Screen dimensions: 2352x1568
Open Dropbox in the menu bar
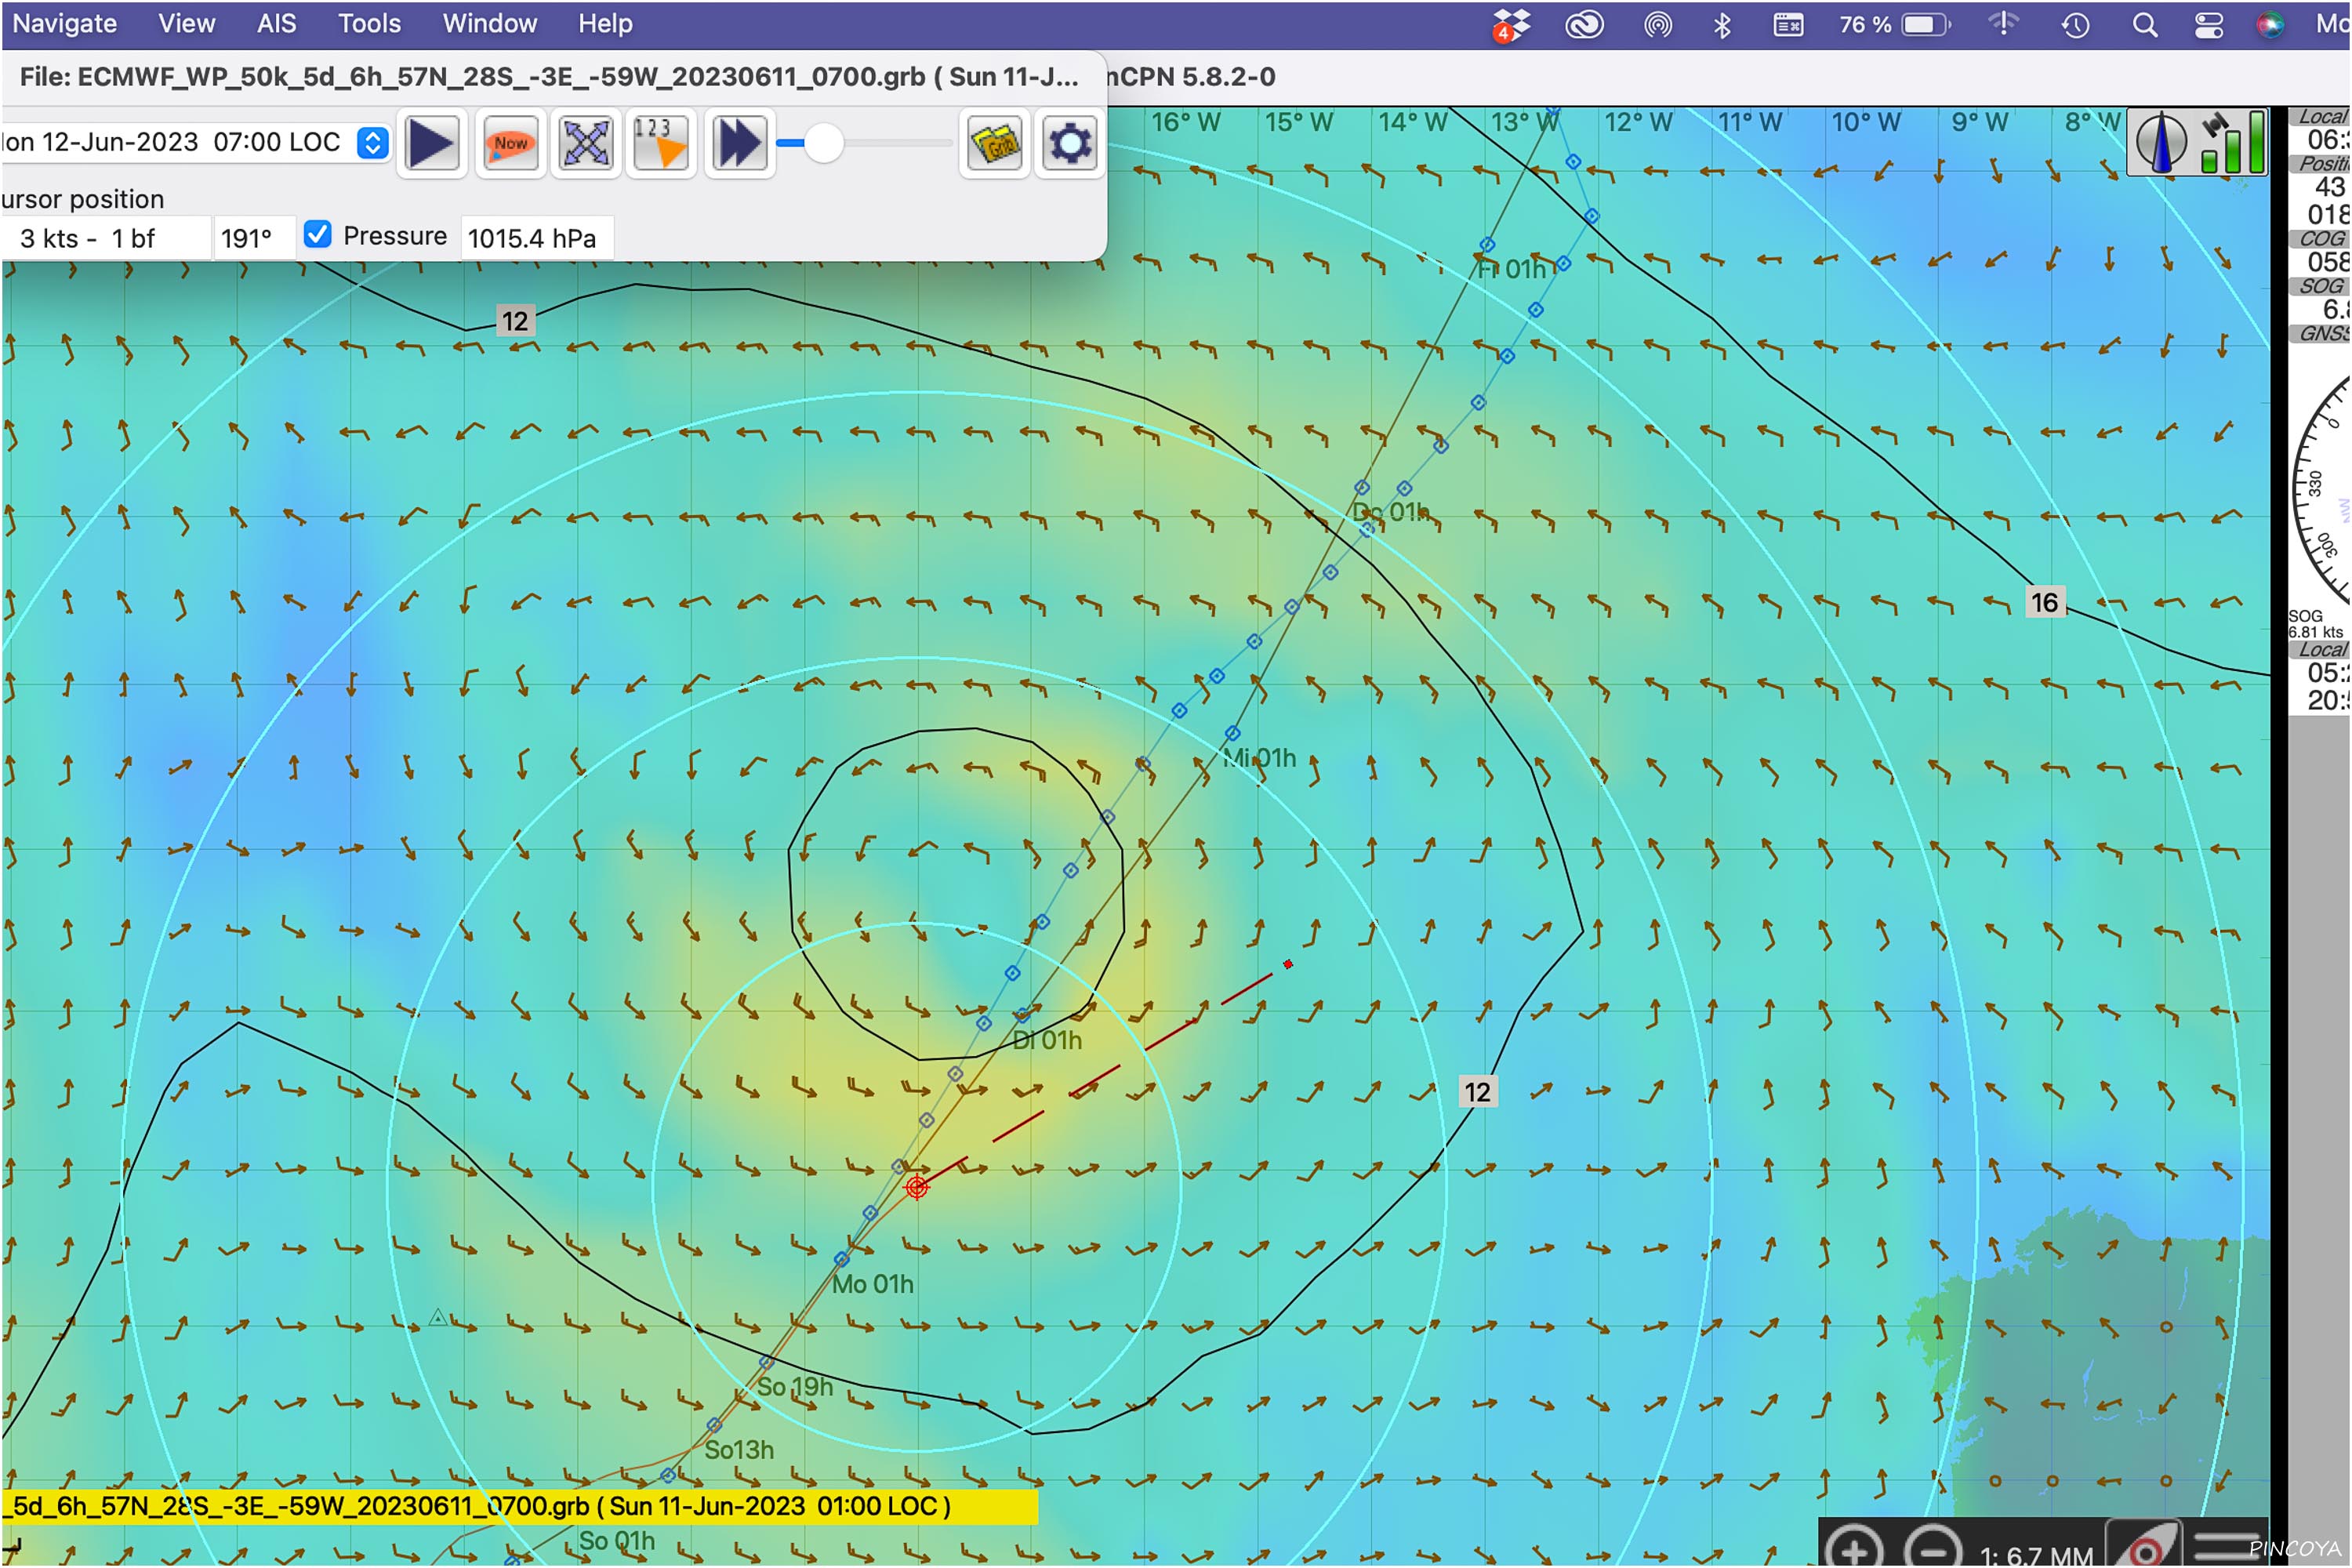click(1512, 24)
